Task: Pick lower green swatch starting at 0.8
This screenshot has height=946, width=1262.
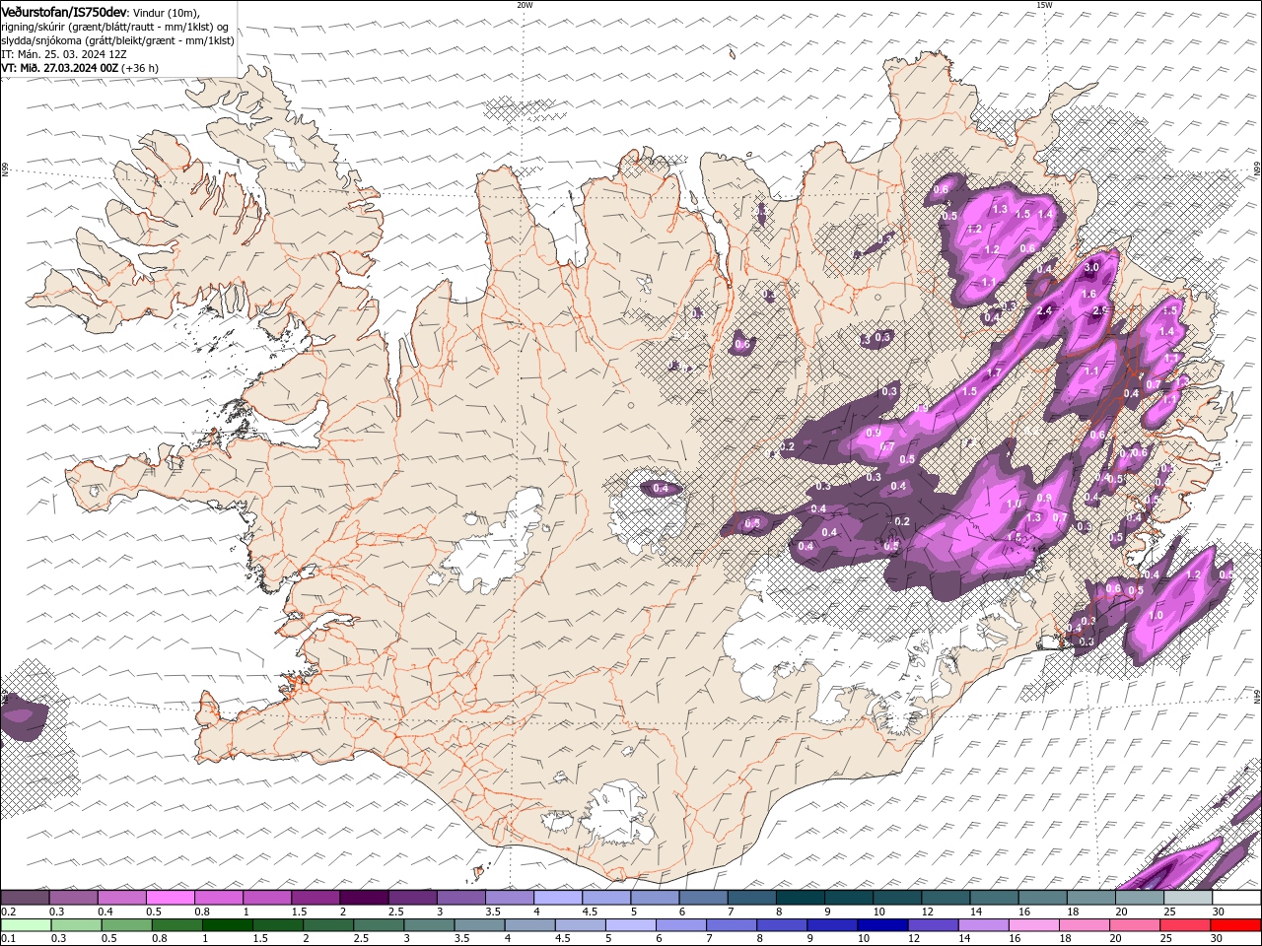Action: click(177, 925)
